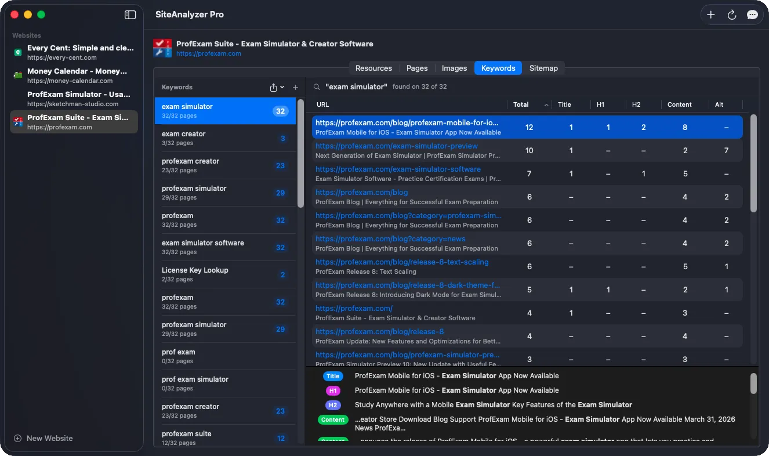Select ProfExam Simulator sketchman-studio.com website

coord(74,99)
